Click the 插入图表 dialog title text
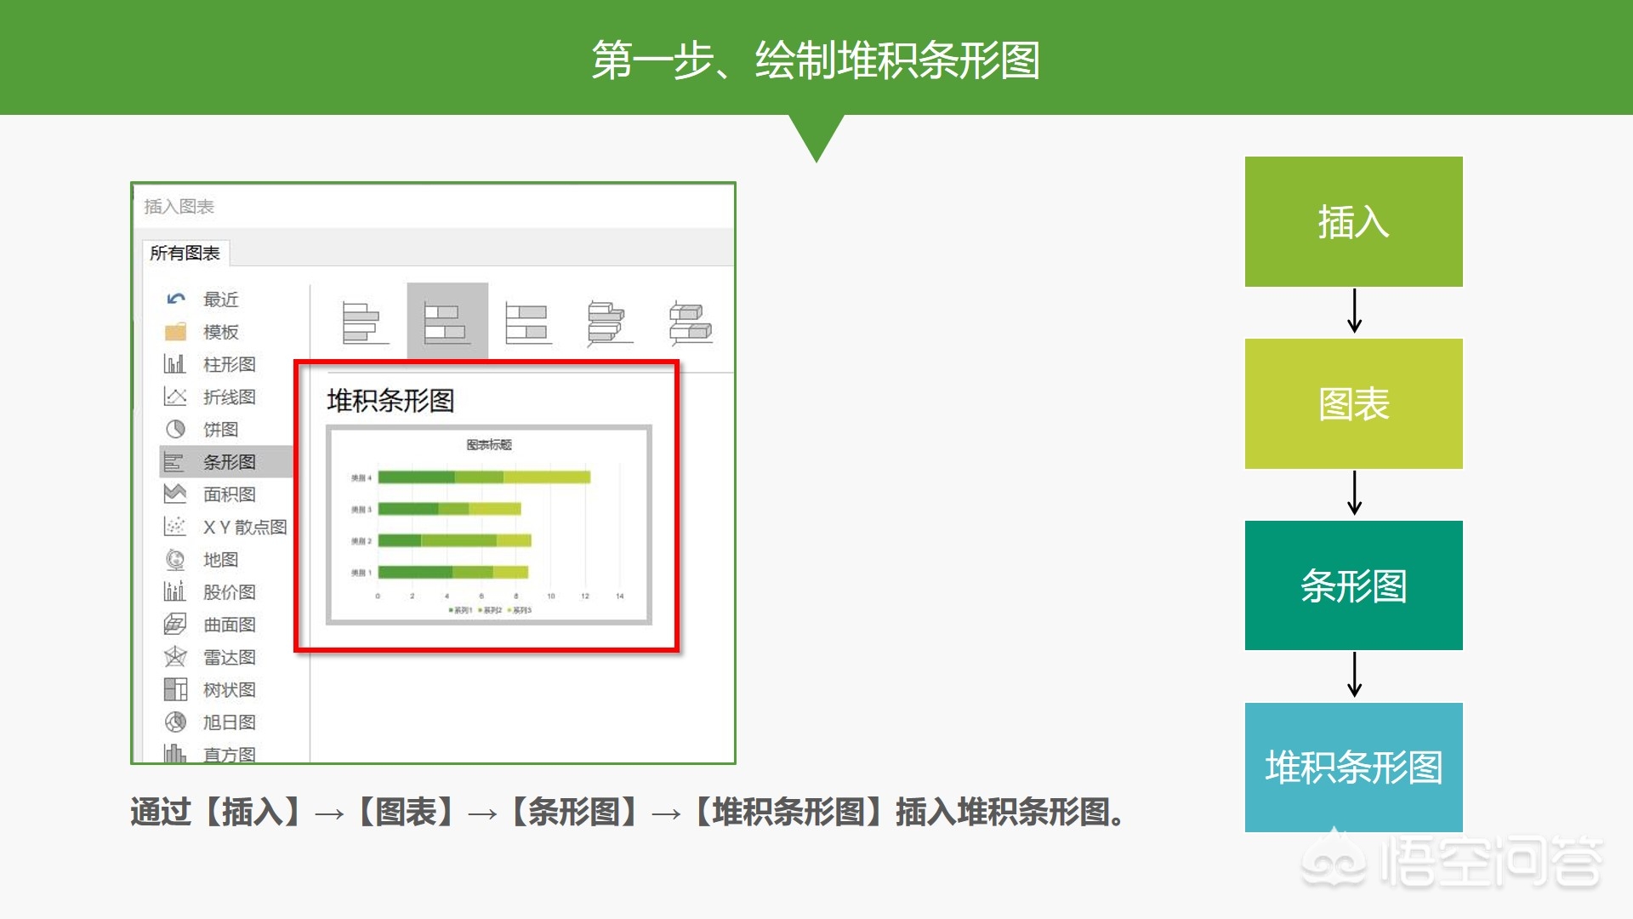This screenshot has height=919, width=1633. (179, 207)
